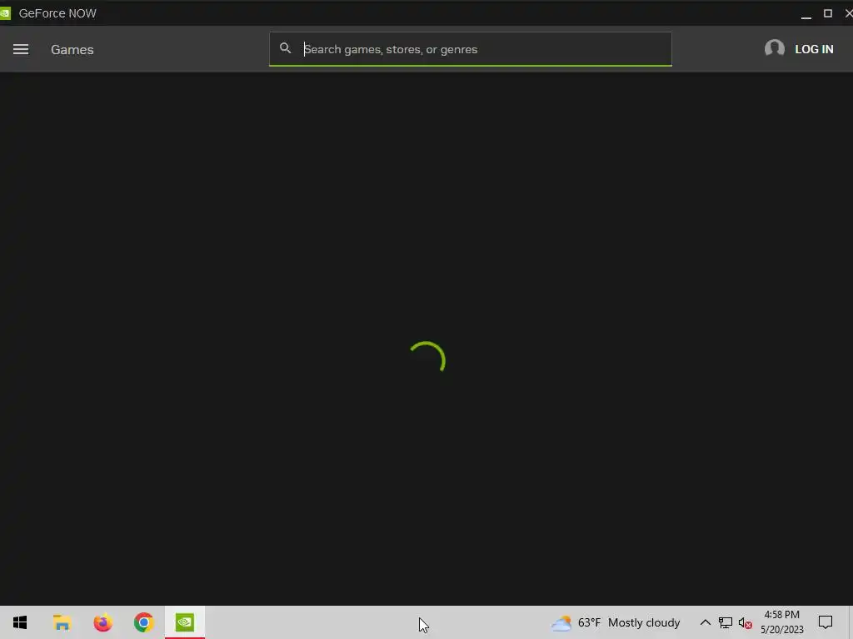The height and width of the screenshot is (639, 853).
Task: Click the search magnifier icon
Action: tap(285, 48)
